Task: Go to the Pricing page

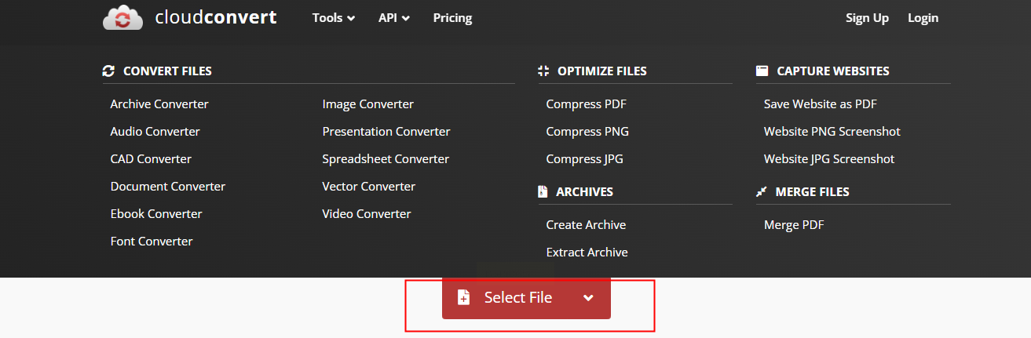Action: tap(452, 18)
